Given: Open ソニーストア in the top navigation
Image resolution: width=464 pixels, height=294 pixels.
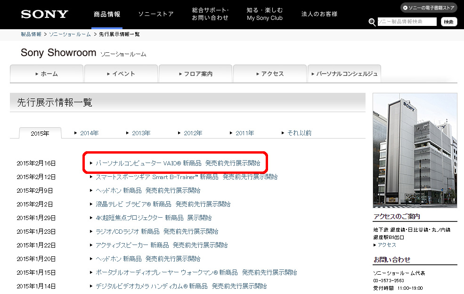Looking at the screenshot, I should (156, 14).
